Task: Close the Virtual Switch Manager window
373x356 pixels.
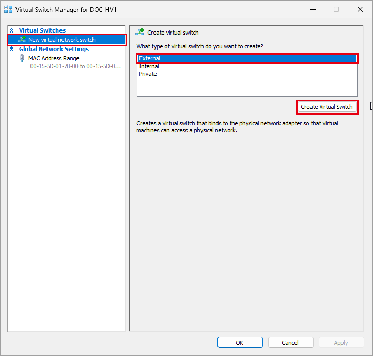Action: 360,9
